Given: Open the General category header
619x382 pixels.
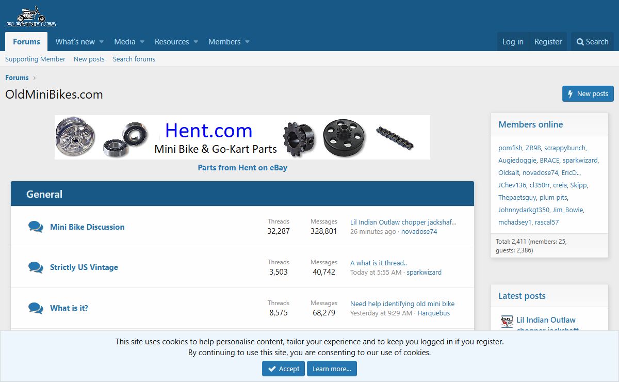Looking at the screenshot, I should tap(44, 194).
